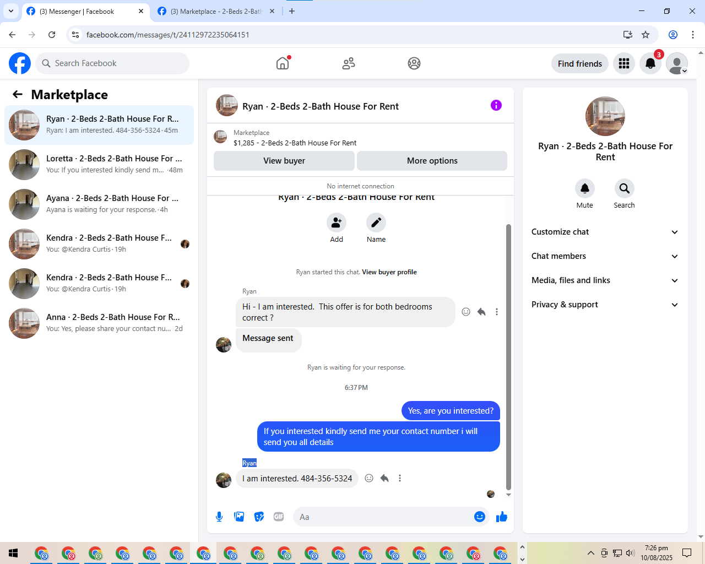705x564 pixels.
Task: Expand Media, files and links section
Action: pyautogui.click(x=605, y=280)
